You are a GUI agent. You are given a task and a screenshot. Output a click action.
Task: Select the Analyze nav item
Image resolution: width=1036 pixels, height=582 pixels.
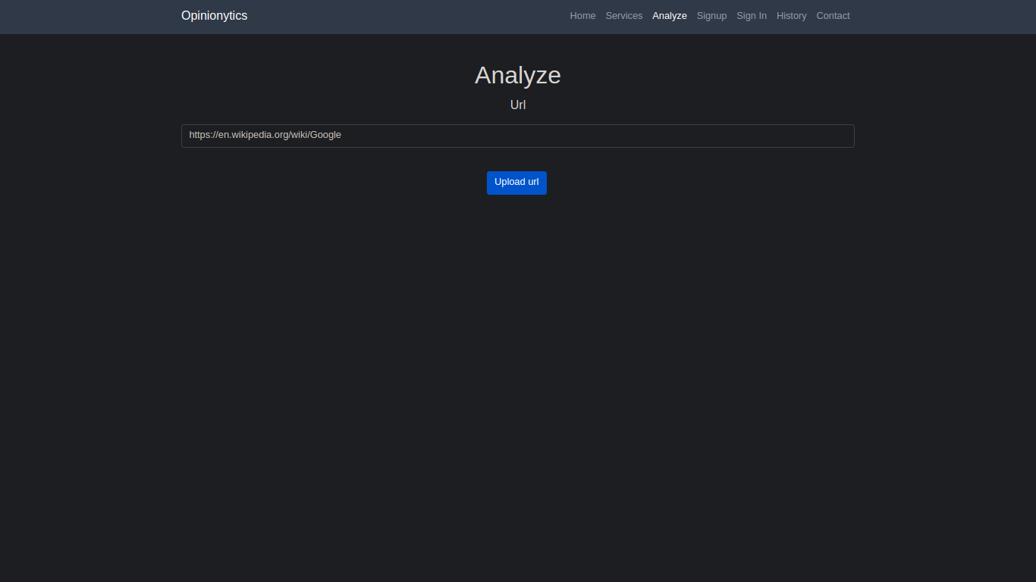point(670,16)
